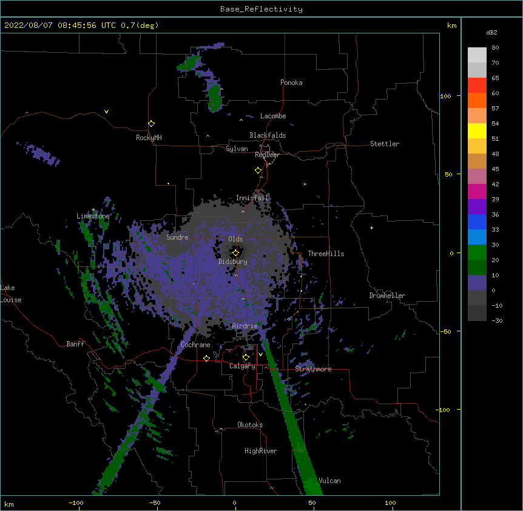
Task: Click the yellow diamond marker near RockyMH
Action: click(152, 124)
